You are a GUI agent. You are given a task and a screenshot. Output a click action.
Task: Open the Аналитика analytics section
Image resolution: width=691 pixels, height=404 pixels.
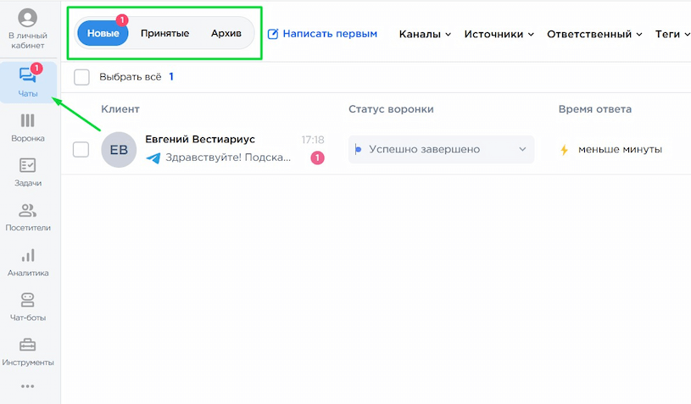tap(28, 262)
